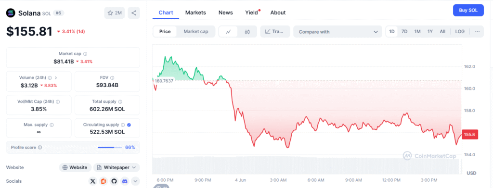This screenshot has width=493, height=188.
Task: Open the Compare with dropdown
Action: coord(337,32)
